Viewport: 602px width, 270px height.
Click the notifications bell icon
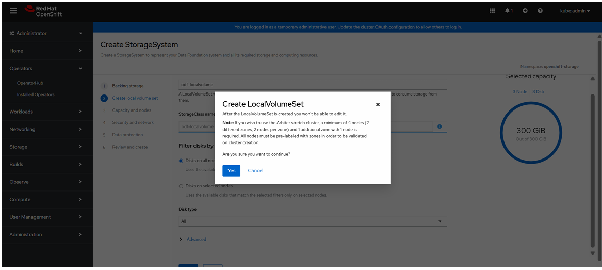click(x=508, y=11)
